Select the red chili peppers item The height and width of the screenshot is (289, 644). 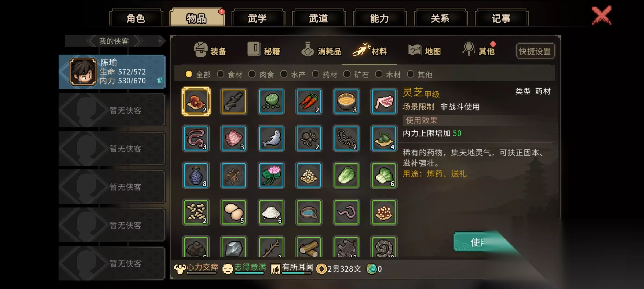[x=309, y=102]
